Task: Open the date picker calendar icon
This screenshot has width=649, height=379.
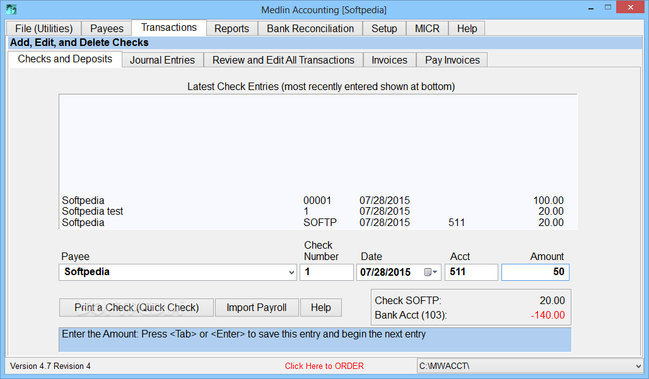Action: click(431, 272)
